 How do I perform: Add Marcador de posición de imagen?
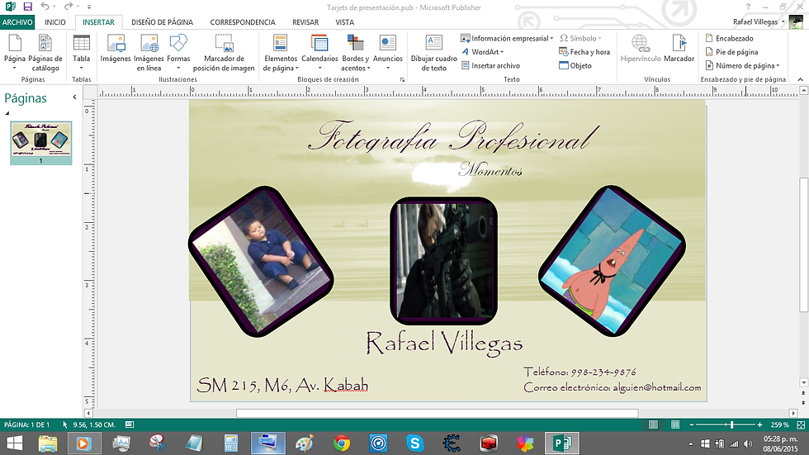click(224, 52)
